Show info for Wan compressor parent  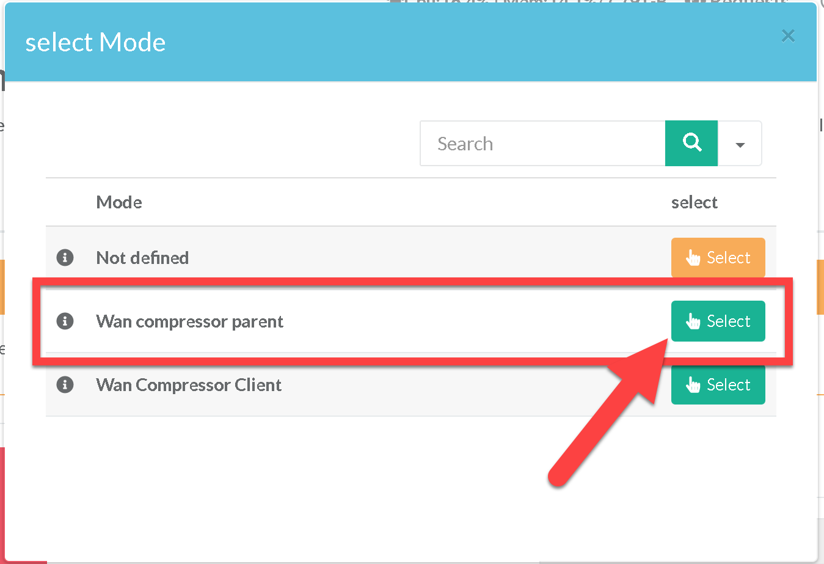(65, 321)
